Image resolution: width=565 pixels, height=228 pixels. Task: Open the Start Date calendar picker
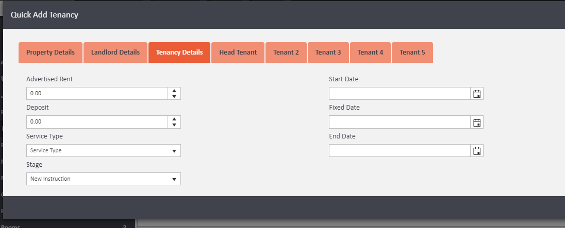477,94
